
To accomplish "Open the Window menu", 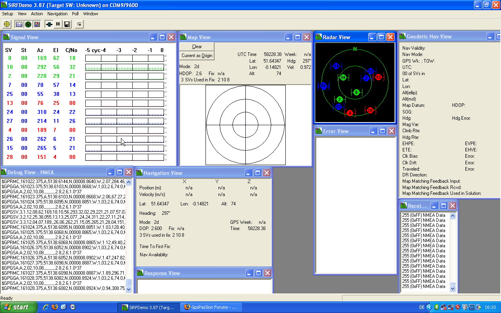I will coord(90,14).
